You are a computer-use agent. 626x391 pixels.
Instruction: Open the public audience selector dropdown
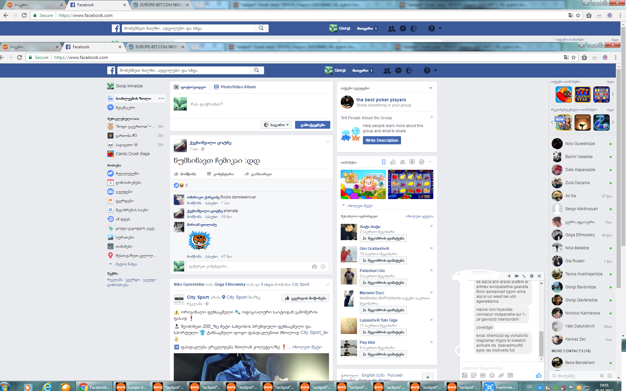[276, 125]
